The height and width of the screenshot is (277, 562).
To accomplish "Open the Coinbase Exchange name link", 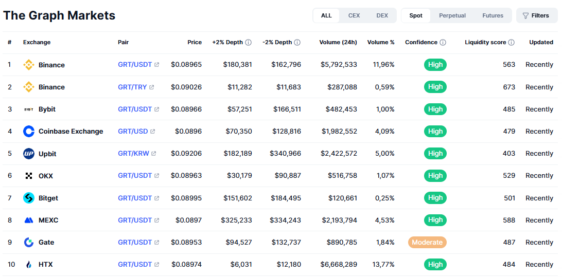I will pos(71,132).
